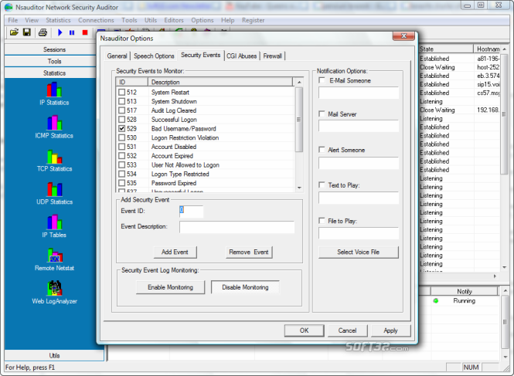
Task: Click the Print toolbar icon
Action: (43, 32)
